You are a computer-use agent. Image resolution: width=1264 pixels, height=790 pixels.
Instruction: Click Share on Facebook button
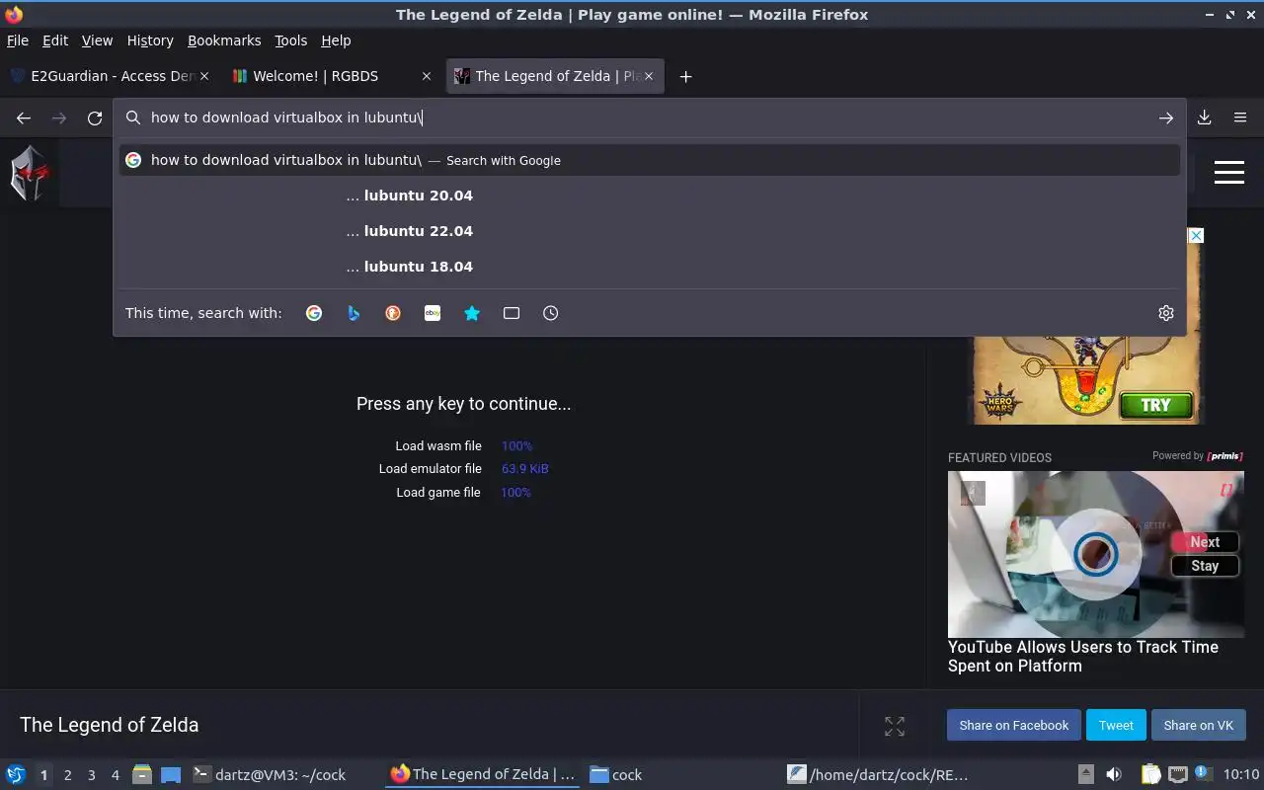click(x=1013, y=725)
